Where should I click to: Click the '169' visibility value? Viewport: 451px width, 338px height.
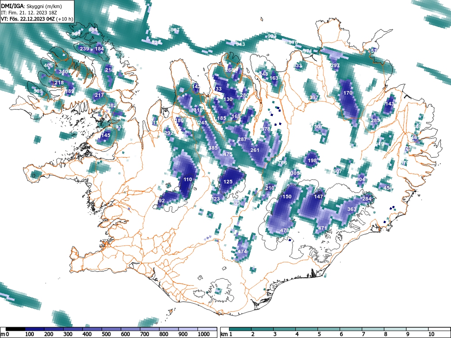(x=236, y=116)
